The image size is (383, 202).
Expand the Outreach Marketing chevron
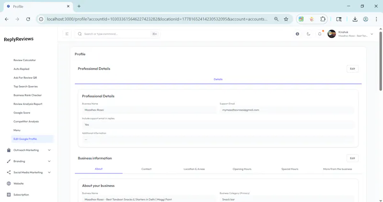pyautogui.click(x=49, y=150)
